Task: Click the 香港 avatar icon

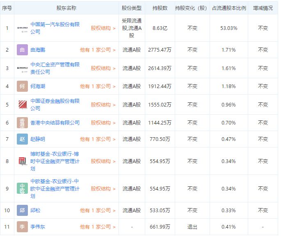Action: click(23, 123)
